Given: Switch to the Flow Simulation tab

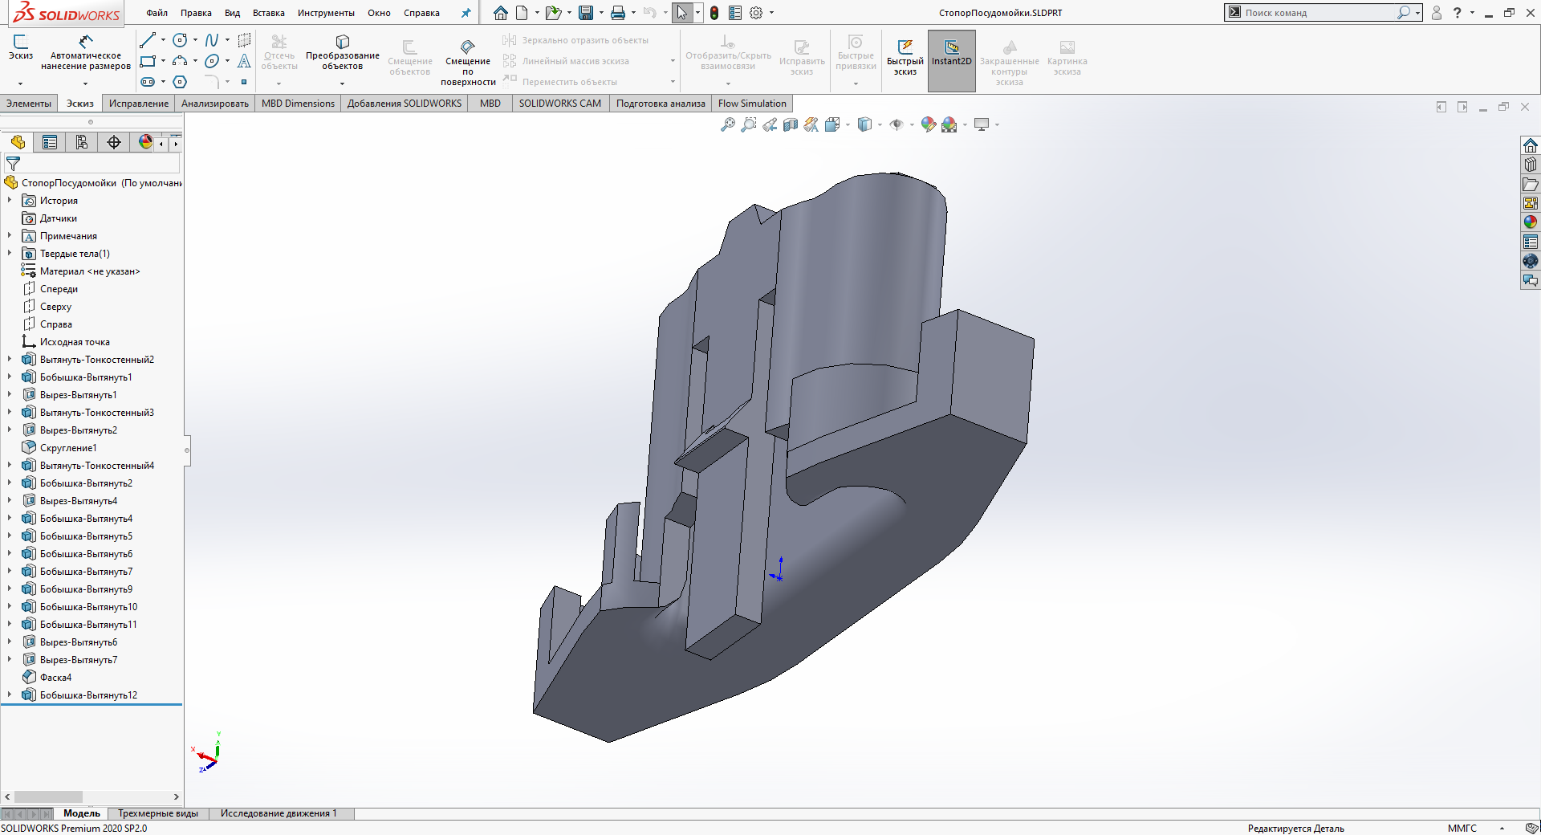Looking at the screenshot, I should (751, 104).
